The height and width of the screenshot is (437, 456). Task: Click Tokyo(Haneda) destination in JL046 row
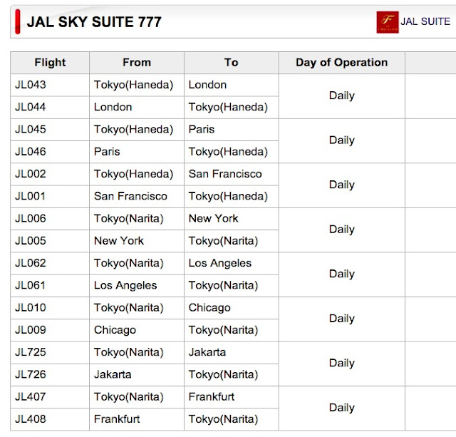pos(228,152)
